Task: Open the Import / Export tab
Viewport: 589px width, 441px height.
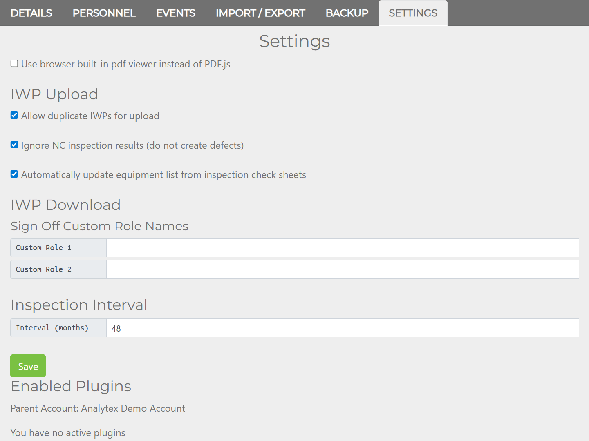Action: (260, 13)
